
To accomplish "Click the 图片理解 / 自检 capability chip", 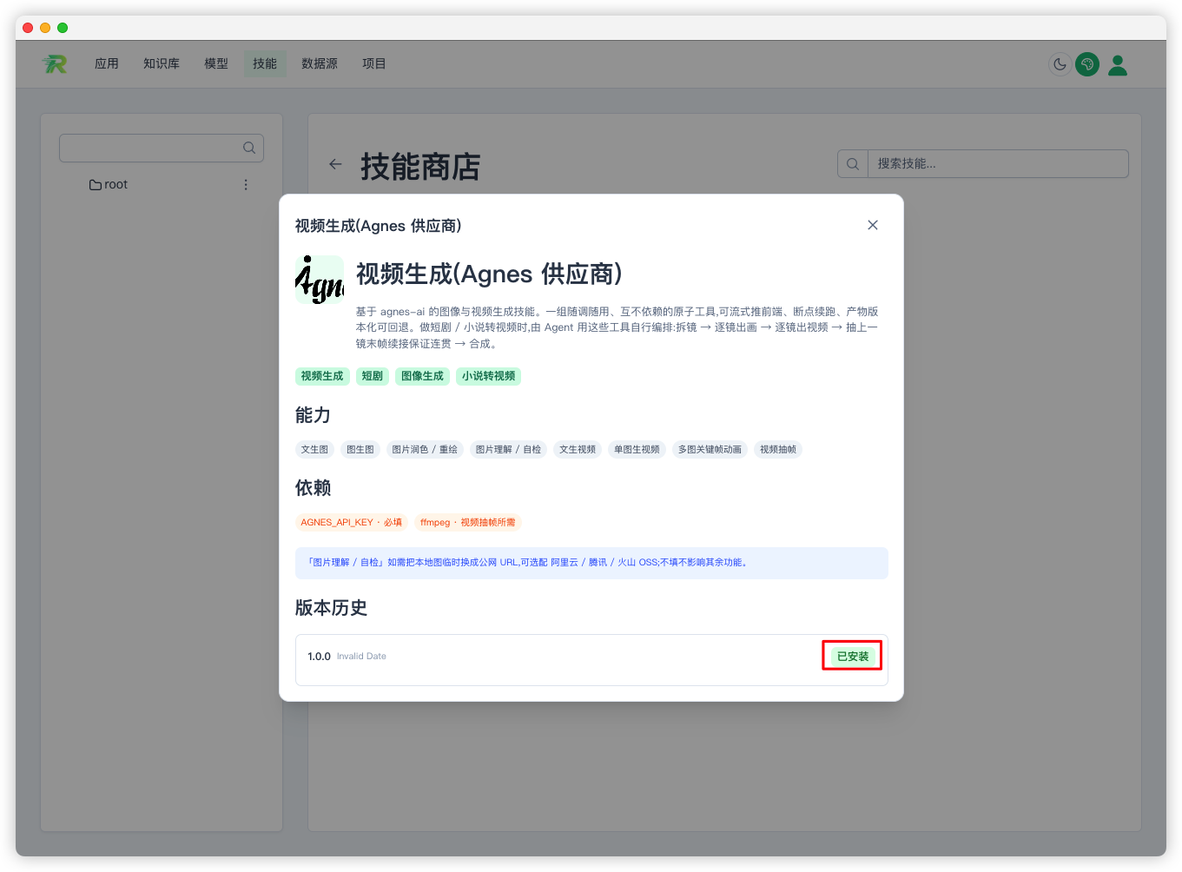I will coord(509,449).
